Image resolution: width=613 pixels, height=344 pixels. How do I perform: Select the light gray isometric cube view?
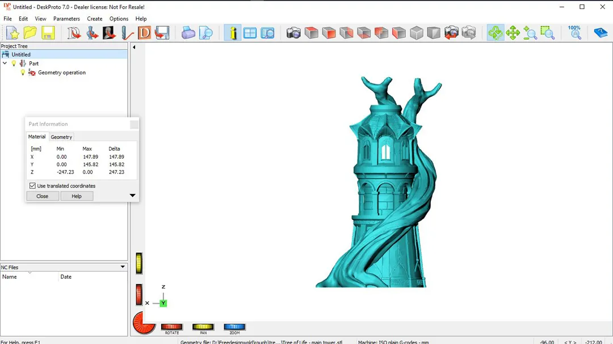[417, 33]
